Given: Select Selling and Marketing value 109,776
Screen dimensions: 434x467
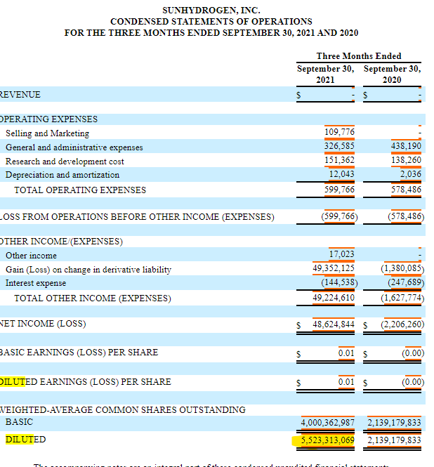Looking at the screenshot, I should (x=339, y=132).
